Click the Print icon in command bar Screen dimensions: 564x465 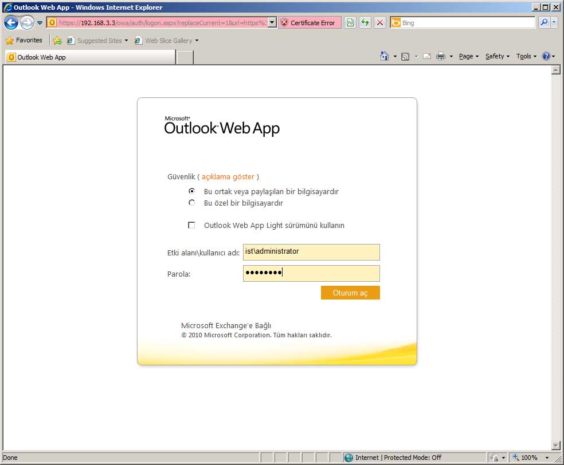click(x=440, y=56)
